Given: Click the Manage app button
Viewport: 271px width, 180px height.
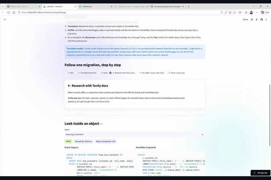Looking at the screenshot, I should 261,173.
